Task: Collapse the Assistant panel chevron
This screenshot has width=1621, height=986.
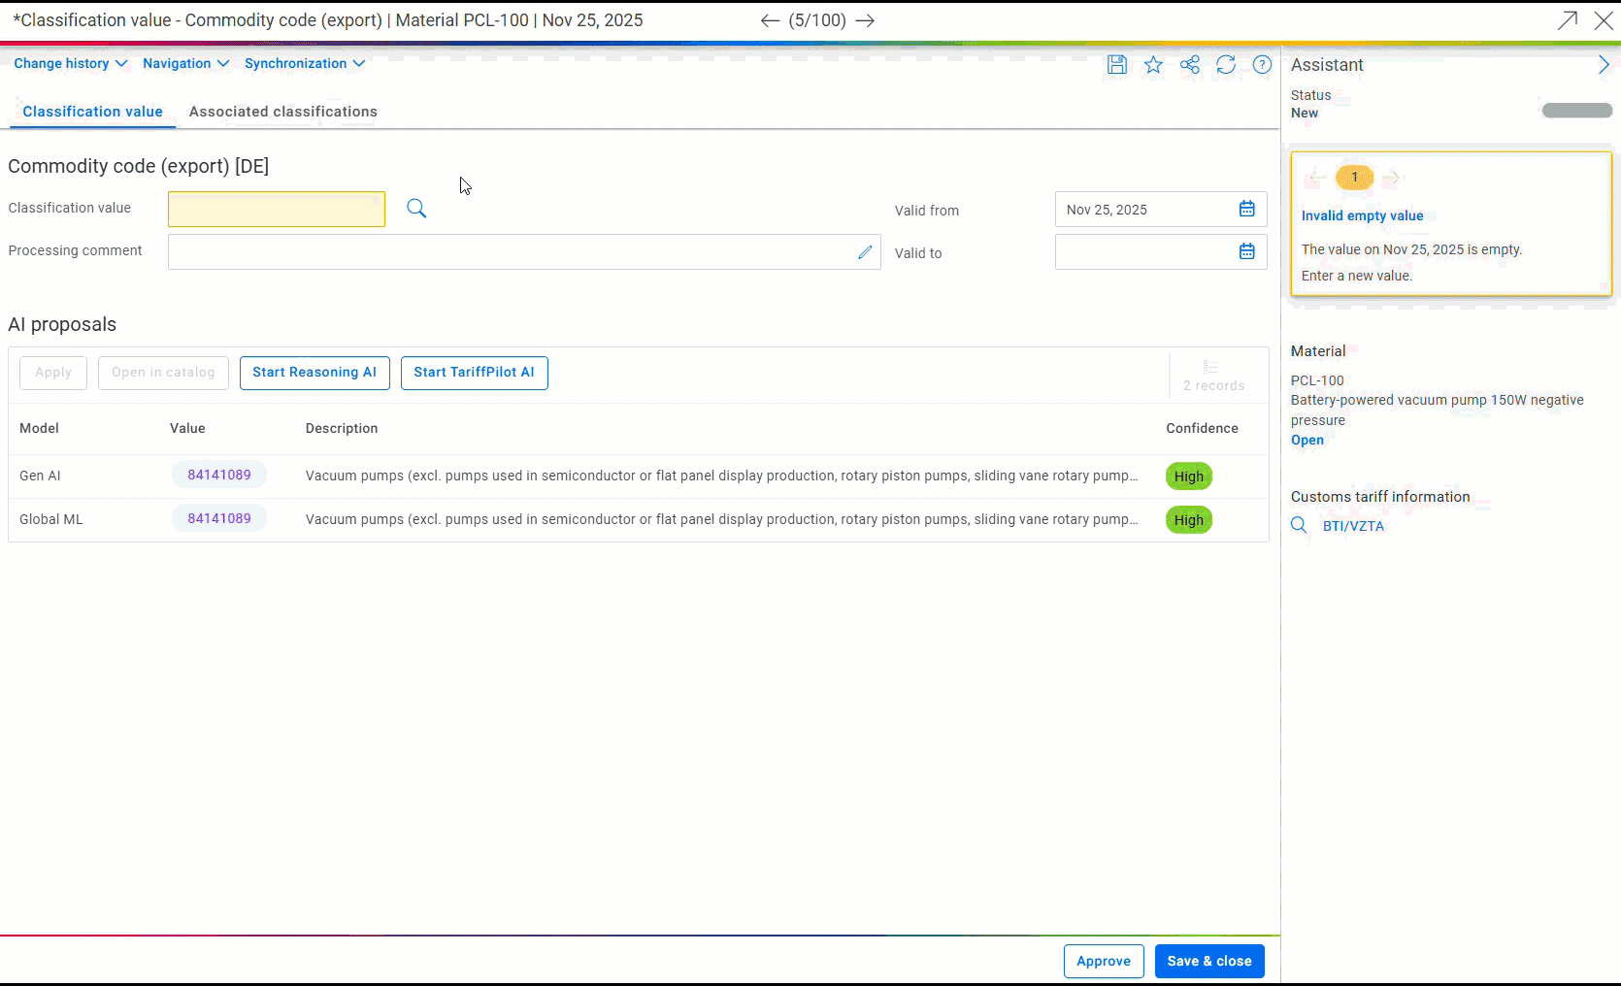Action: pos(1603,65)
